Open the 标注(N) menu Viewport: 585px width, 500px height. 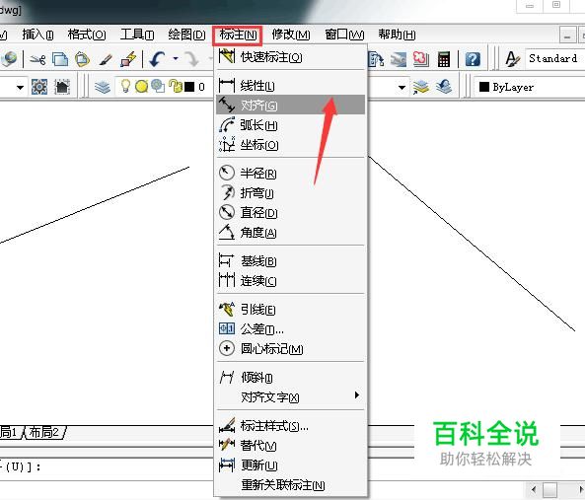(x=238, y=36)
